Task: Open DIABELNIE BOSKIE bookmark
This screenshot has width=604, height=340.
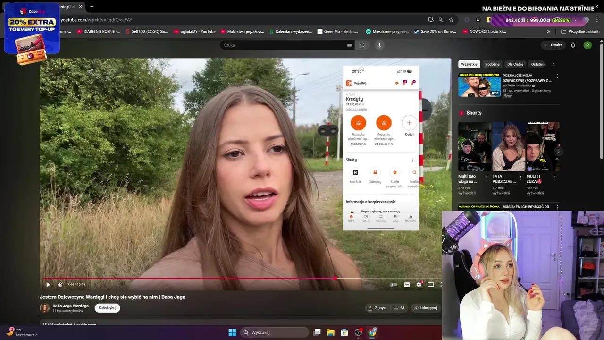Action: click(98, 32)
